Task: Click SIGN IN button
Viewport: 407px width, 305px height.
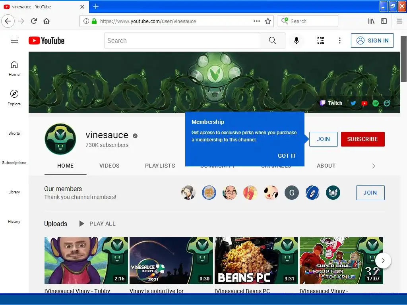Action: click(372, 41)
